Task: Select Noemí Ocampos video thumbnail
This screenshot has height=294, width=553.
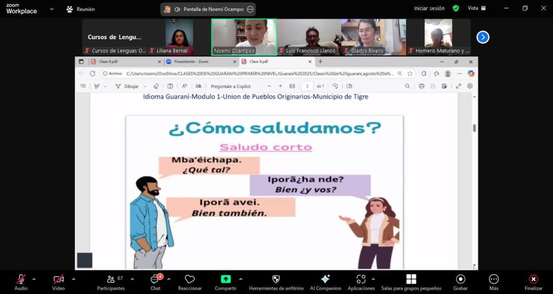Action: click(x=244, y=37)
